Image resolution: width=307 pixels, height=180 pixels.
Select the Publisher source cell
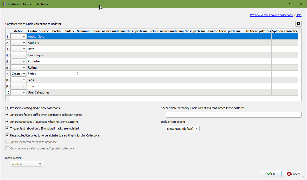pyautogui.click(x=39, y=61)
